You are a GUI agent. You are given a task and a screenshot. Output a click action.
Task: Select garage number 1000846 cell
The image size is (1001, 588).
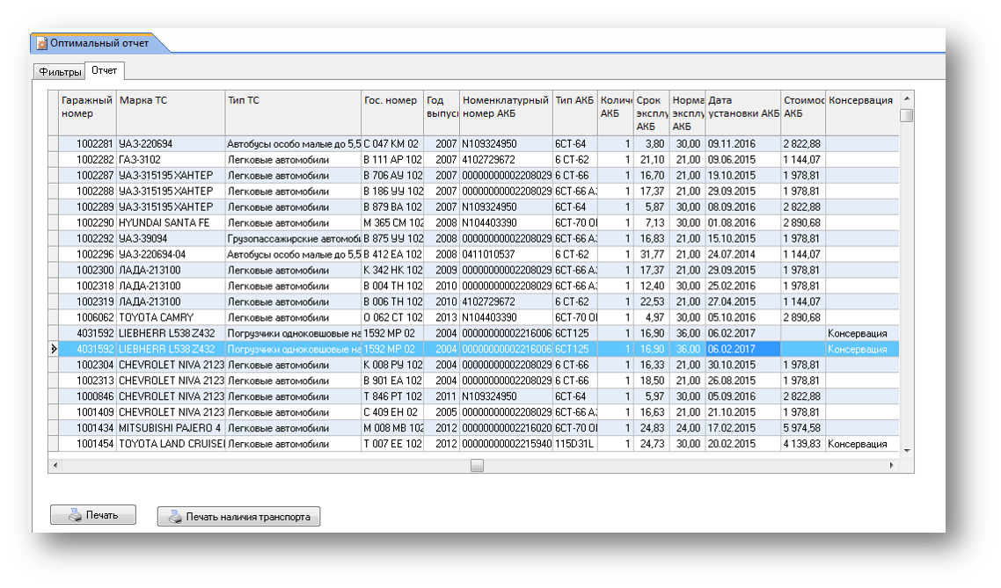(87, 396)
